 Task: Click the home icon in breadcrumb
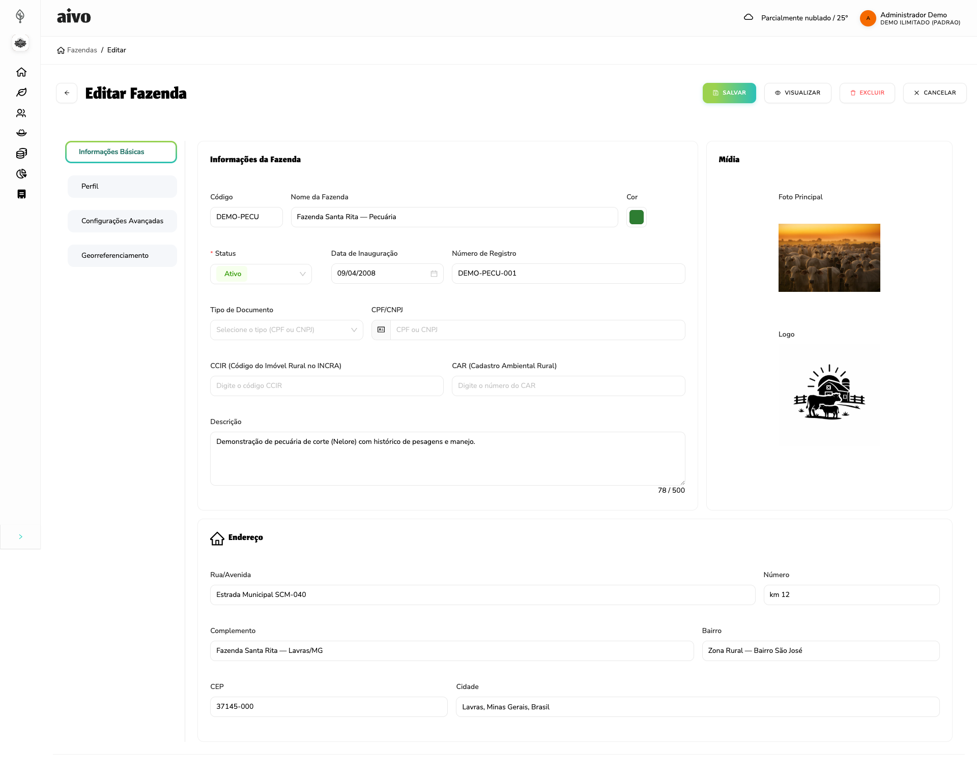coord(61,50)
